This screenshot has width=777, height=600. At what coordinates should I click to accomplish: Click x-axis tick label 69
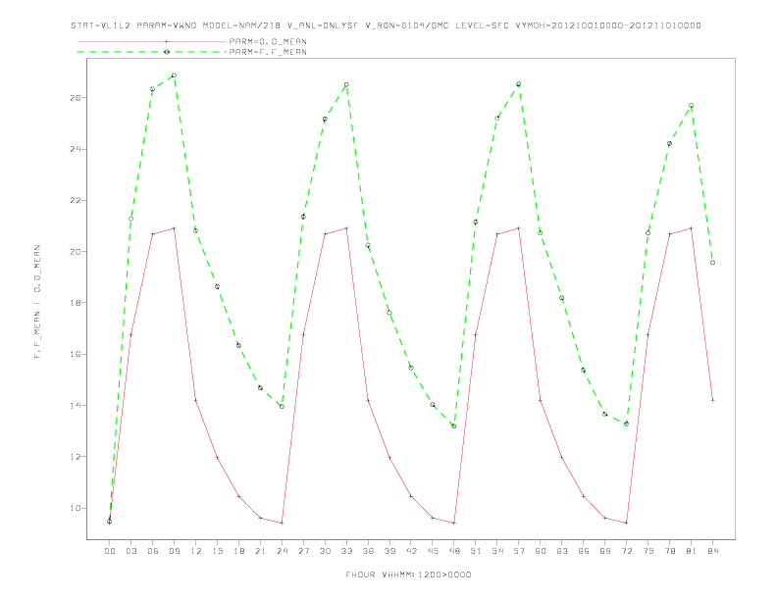605,551
